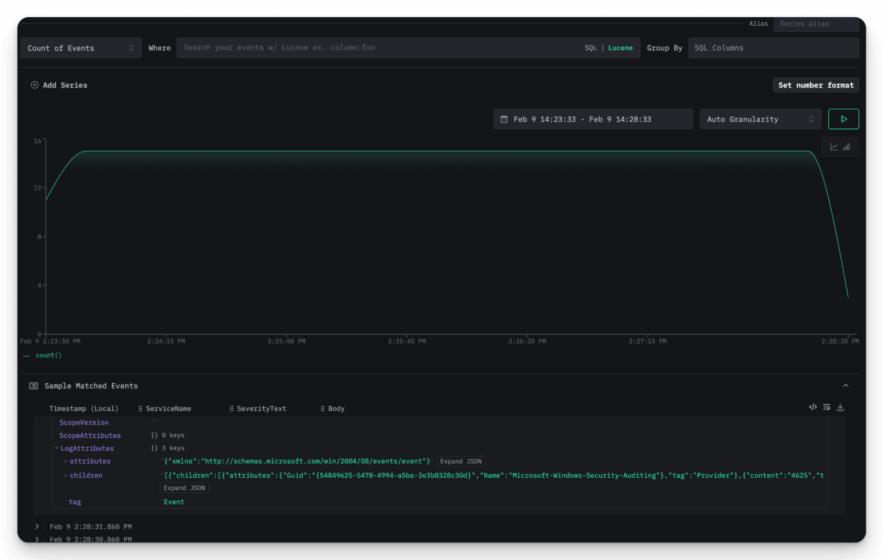
Task: Toggle count() series in legend
Action: tap(48, 355)
